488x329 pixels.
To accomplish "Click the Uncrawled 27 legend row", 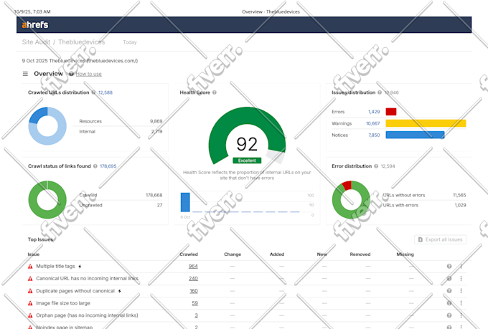I will (x=121, y=205).
